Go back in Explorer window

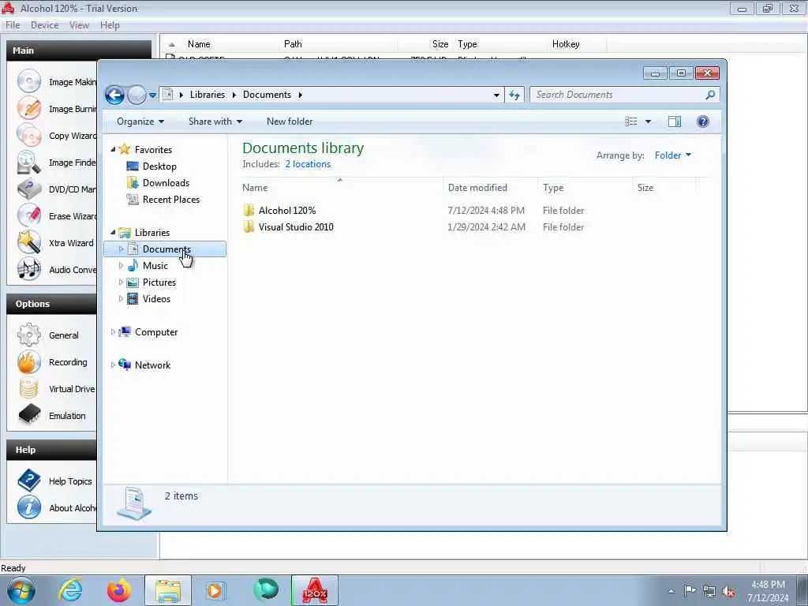[x=114, y=95]
